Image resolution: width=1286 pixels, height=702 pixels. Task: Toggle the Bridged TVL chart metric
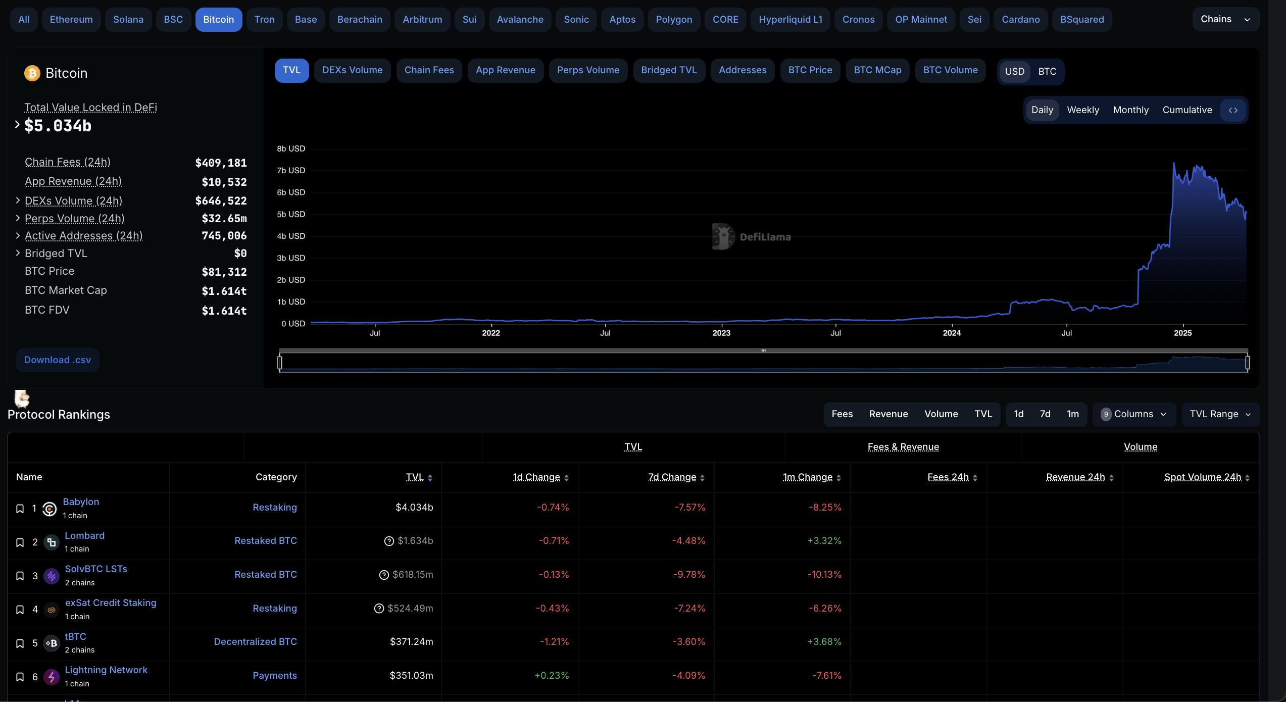click(669, 70)
